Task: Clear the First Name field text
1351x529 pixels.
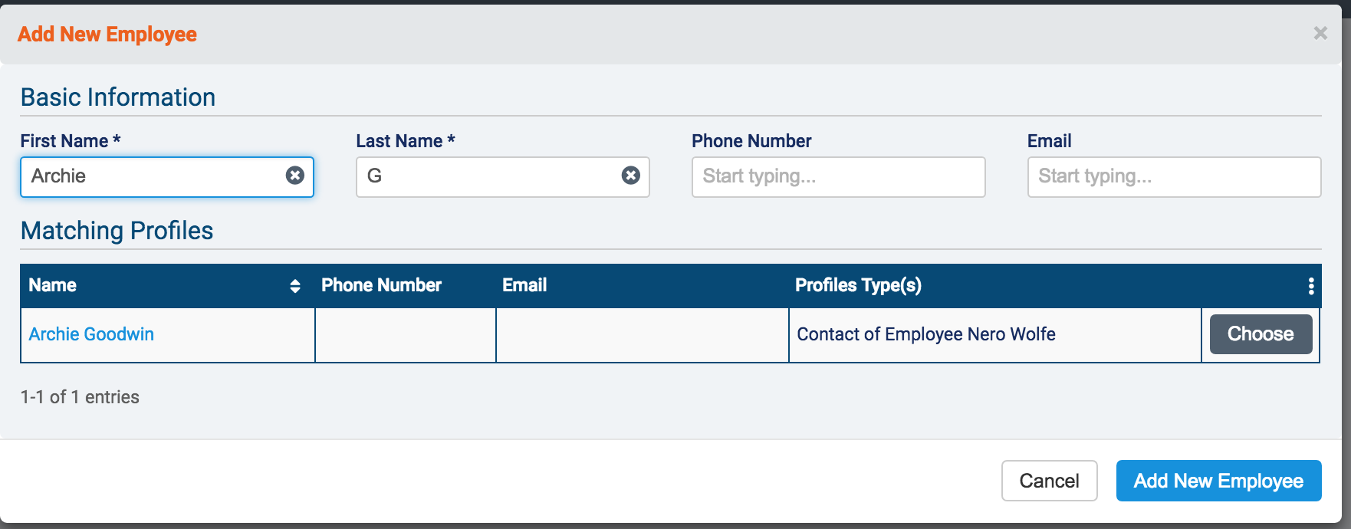Action: pyautogui.click(x=295, y=176)
